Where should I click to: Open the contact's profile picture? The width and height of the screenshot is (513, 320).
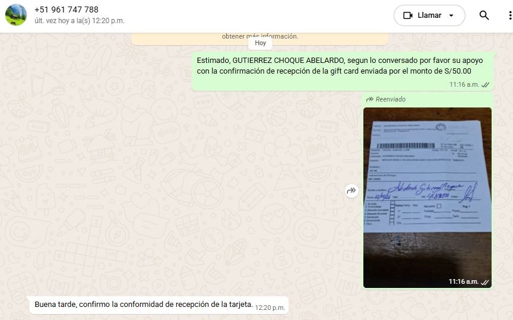[15, 15]
